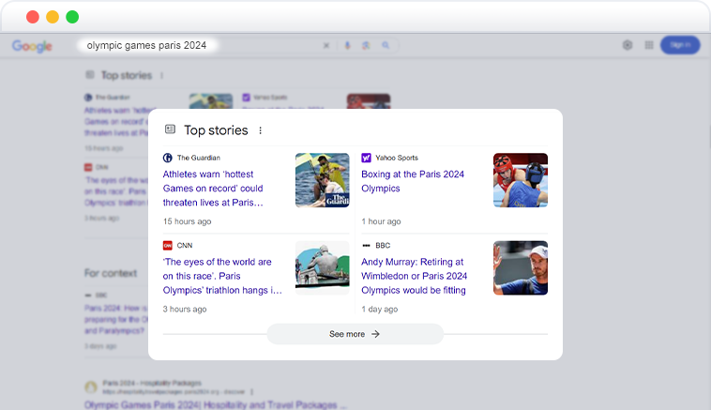The width and height of the screenshot is (711, 410).
Task: Click the Paris 2024 hospitality site favicon
Action: click(91, 387)
